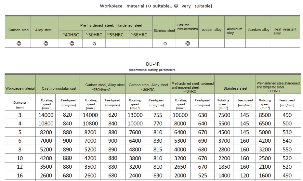The image size is (303, 181).
Task: Click the very suitable mark under Alloy steel
Action: click(46, 44)
